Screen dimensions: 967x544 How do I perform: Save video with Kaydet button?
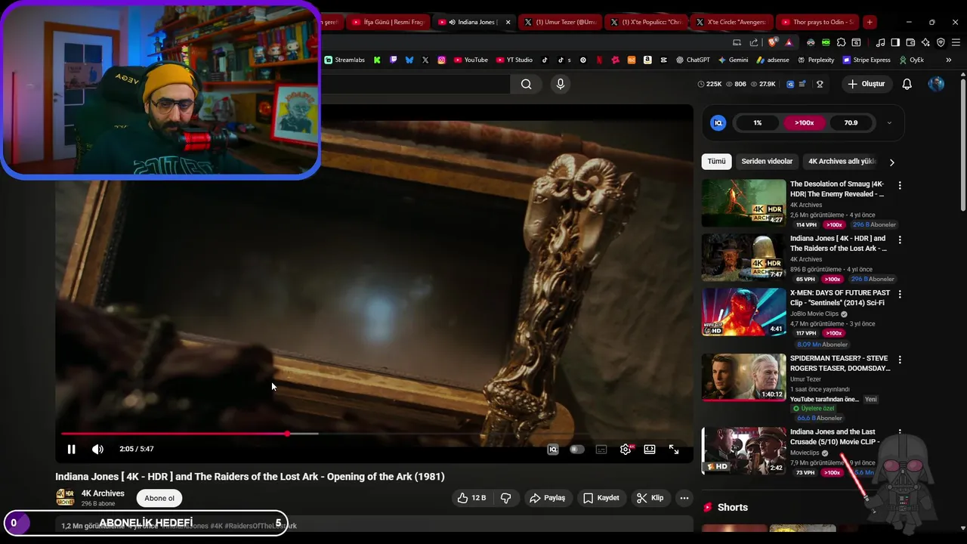601,498
